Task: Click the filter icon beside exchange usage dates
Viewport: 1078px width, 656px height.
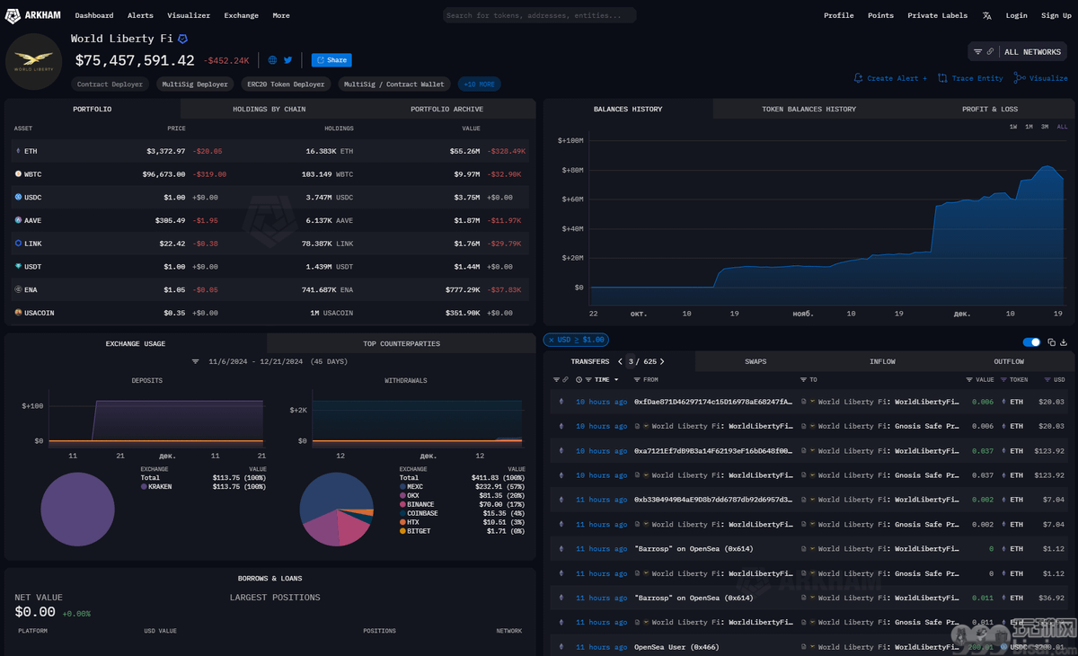Action: coord(196,361)
